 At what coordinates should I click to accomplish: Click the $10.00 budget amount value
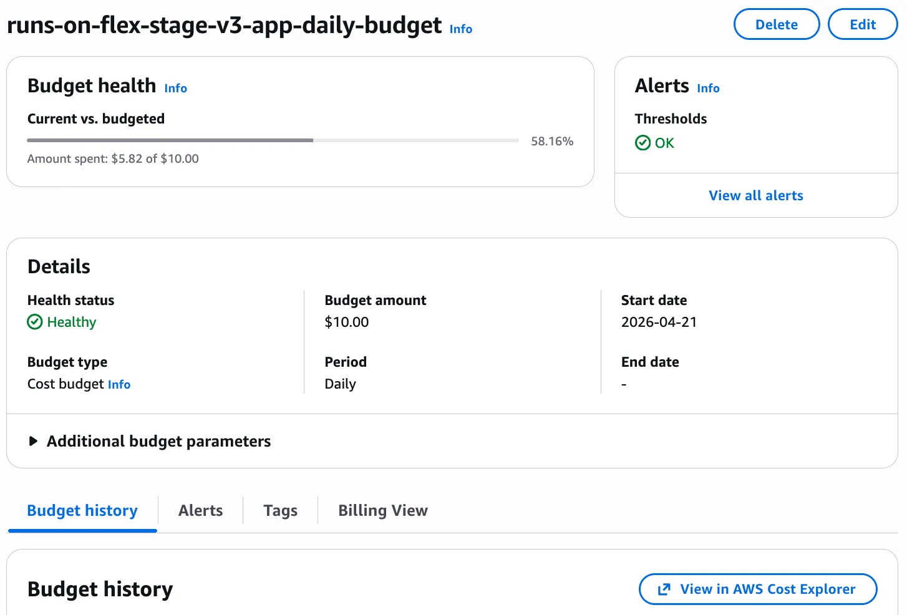point(347,322)
